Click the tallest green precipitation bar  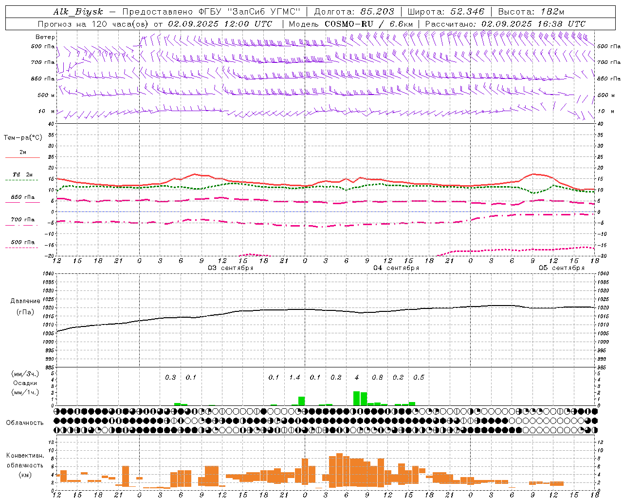[x=357, y=398]
